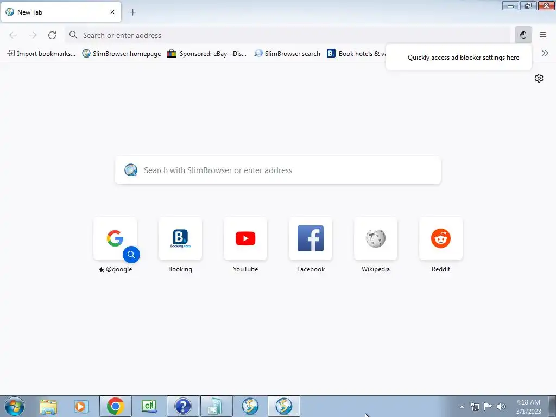Open Import bookmarks bookmark
Screen dimensions: 556x417
click(x=41, y=54)
